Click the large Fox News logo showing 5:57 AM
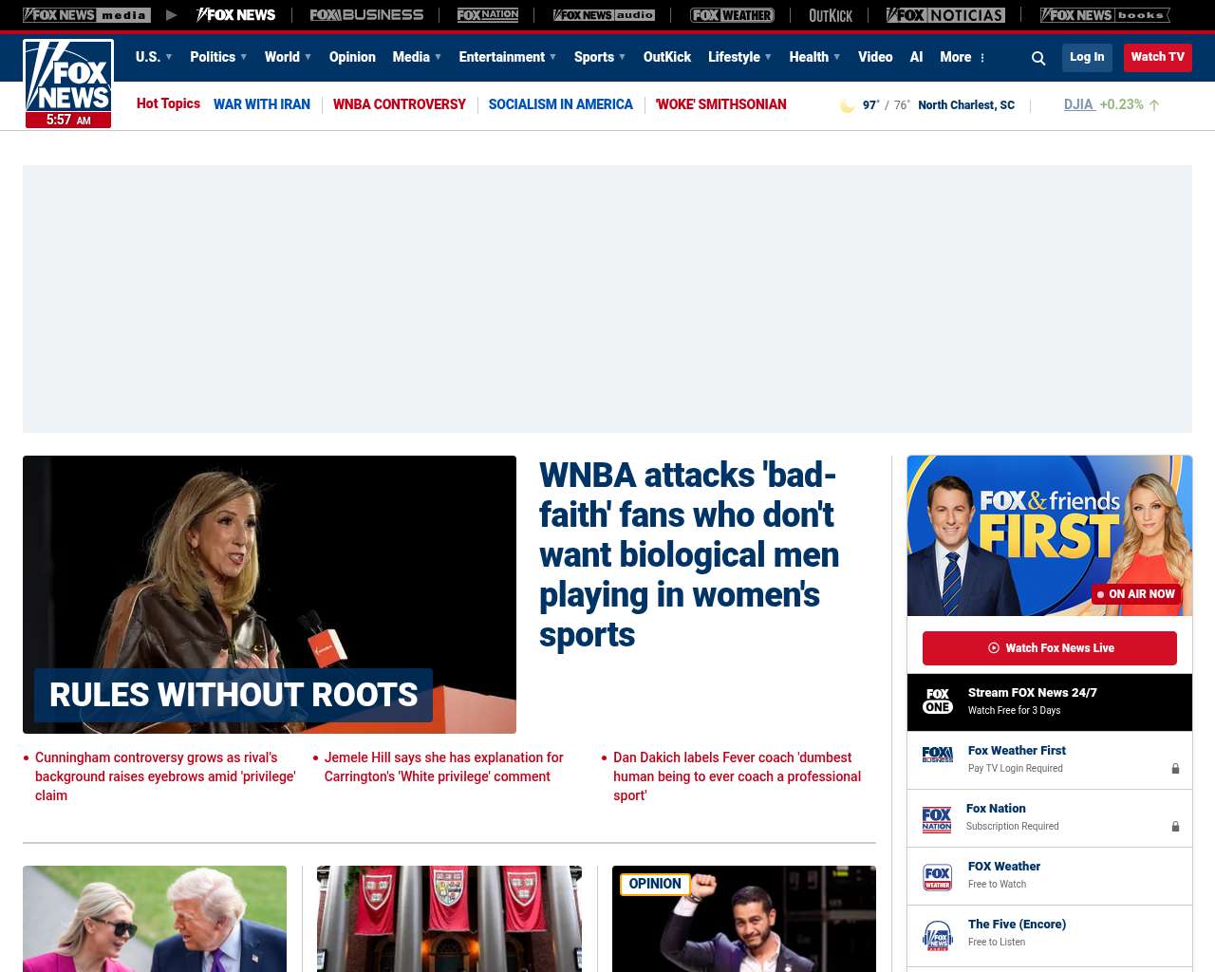 coord(68,84)
